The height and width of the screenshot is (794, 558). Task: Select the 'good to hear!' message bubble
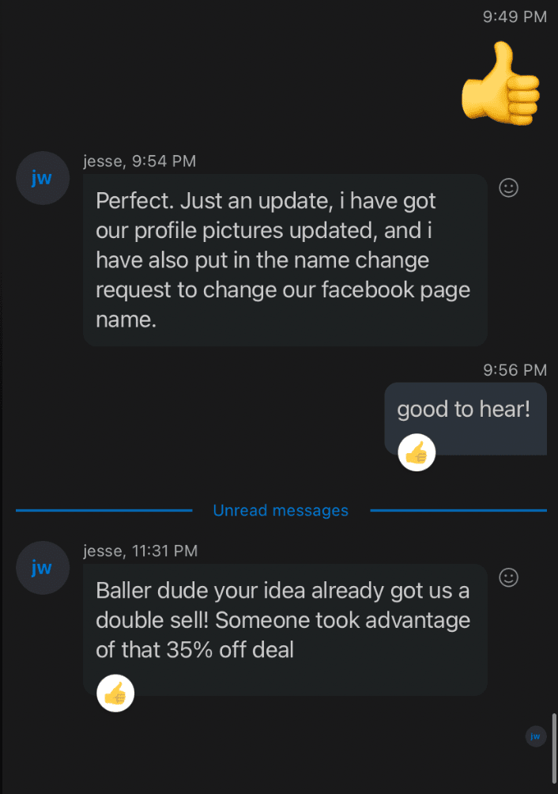click(466, 419)
